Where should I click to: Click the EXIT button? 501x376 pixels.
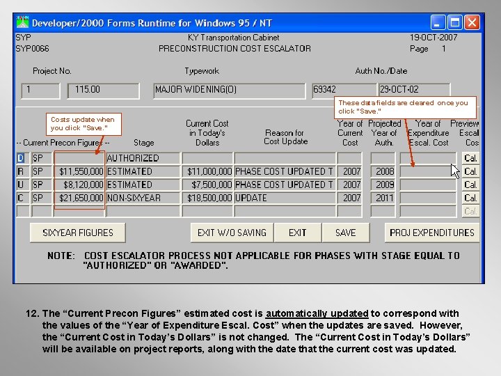pyautogui.click(x=298, y=233)
